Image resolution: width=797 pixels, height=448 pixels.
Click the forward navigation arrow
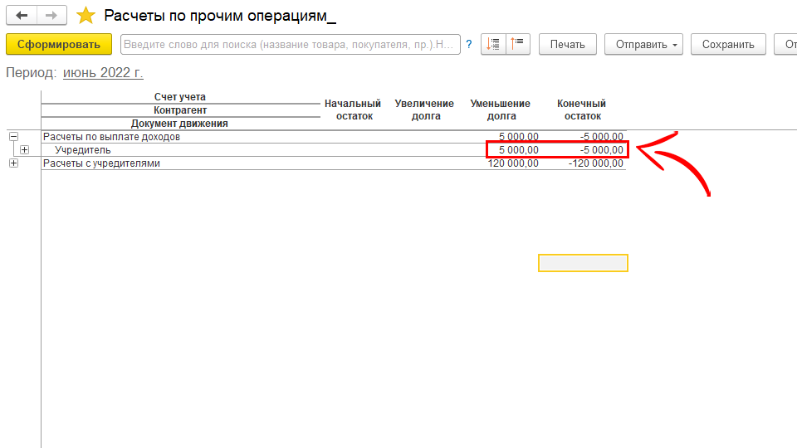click(51, 15)
